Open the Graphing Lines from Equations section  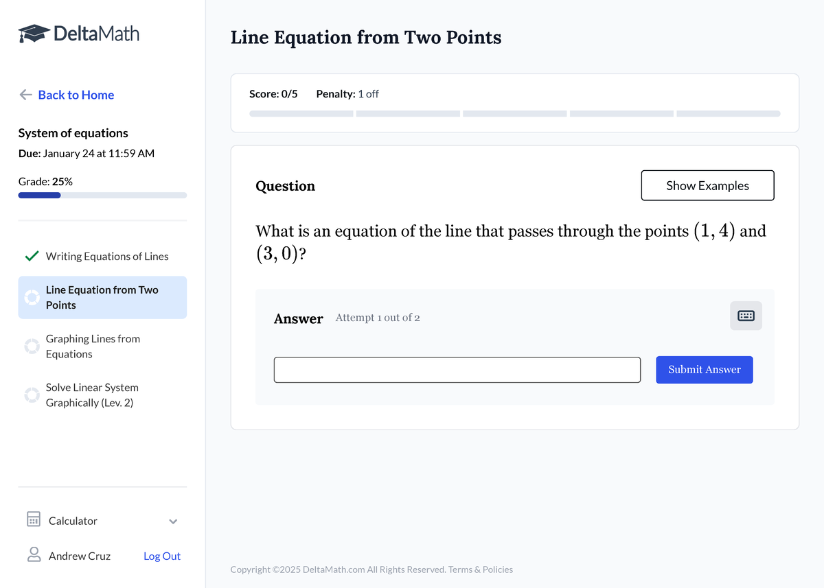pos(93,346)
